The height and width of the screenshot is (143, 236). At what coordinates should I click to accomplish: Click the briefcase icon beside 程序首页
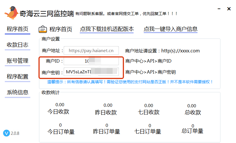point(43,29)
